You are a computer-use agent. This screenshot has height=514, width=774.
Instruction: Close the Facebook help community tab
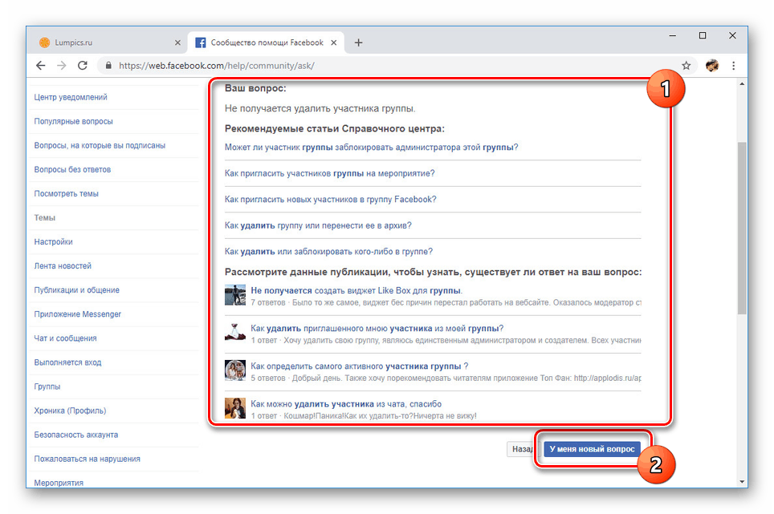point(334,42)
